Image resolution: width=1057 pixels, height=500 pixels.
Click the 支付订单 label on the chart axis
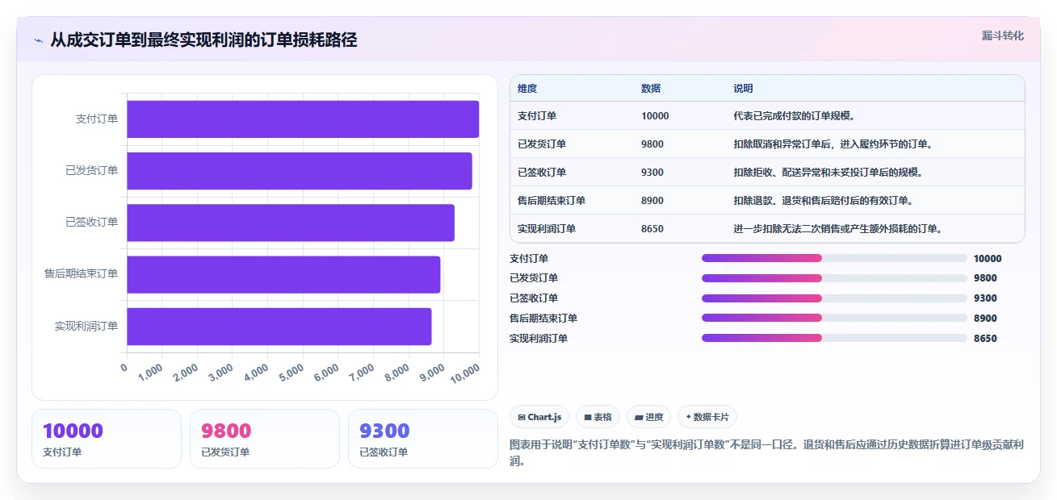click(x=97, y=119)
